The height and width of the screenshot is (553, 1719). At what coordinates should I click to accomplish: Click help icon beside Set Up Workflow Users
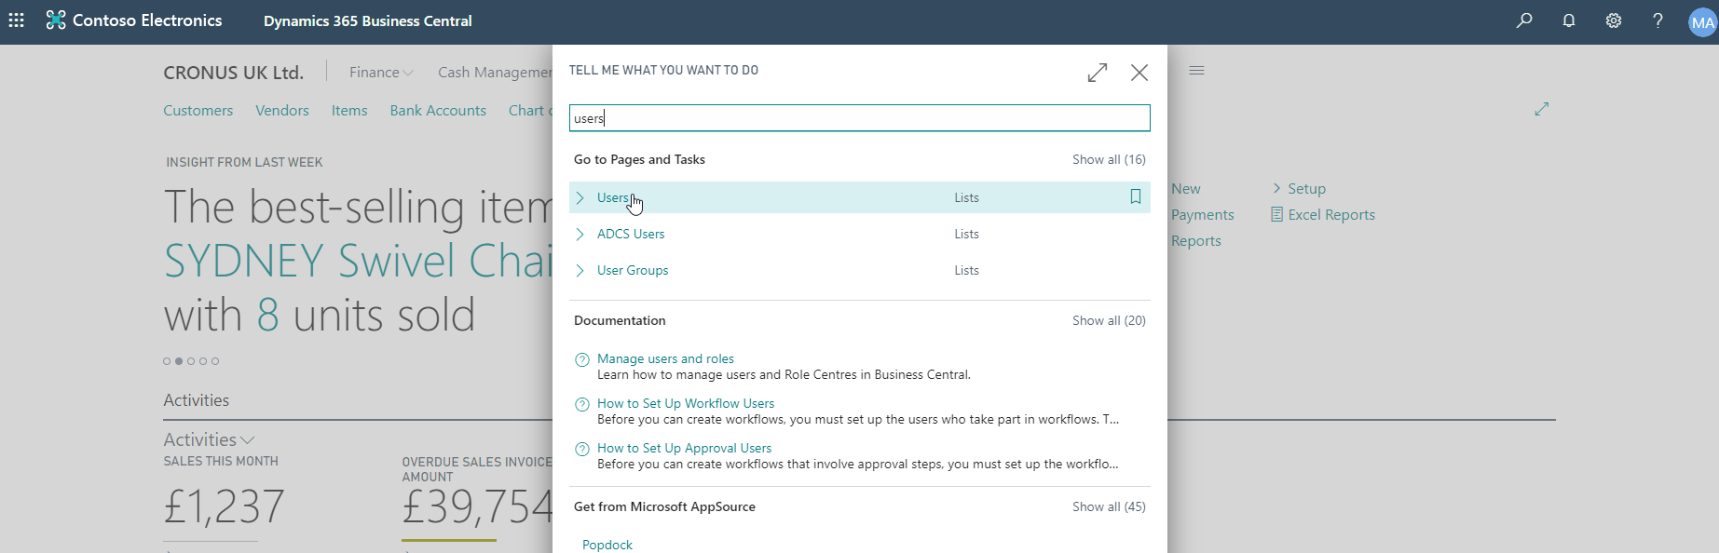point(582,404)
